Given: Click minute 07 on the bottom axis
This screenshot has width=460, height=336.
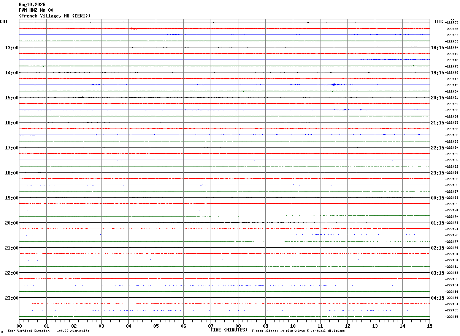Looking at the screenshot, I should tap(211, 326).
